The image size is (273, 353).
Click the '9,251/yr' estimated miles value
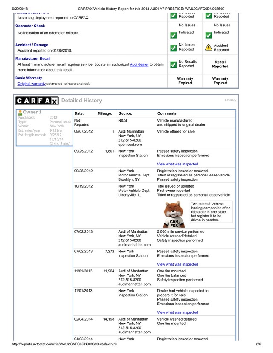tap(56, 130)
